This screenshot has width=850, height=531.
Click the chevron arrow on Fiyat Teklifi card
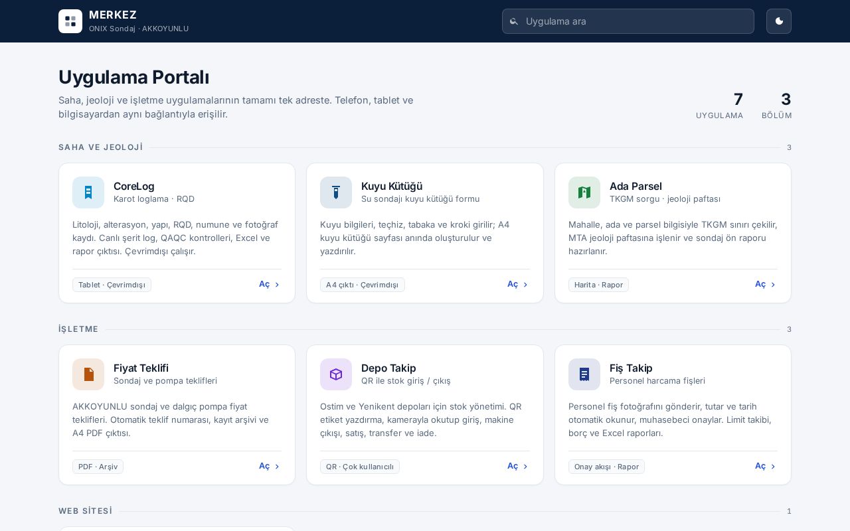(277, 467)
